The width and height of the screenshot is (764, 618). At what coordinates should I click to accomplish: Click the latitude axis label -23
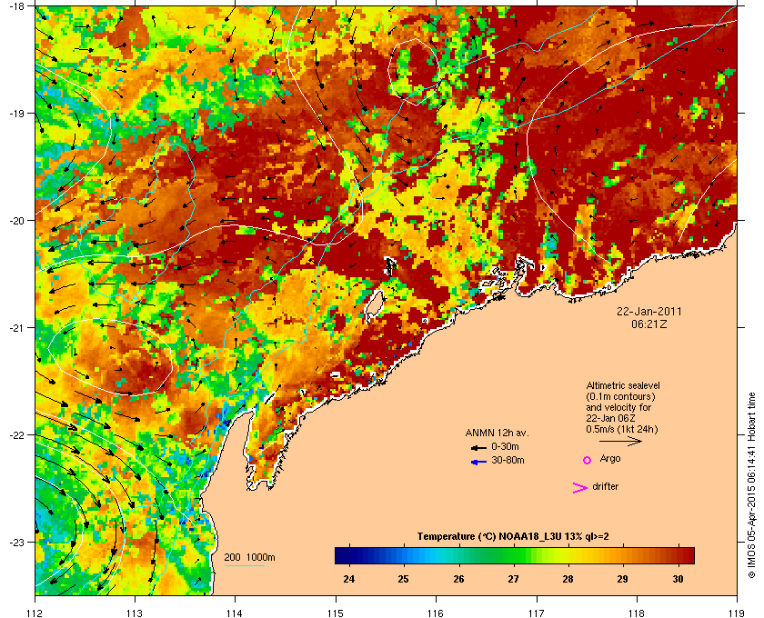click(x=17, y=542)
